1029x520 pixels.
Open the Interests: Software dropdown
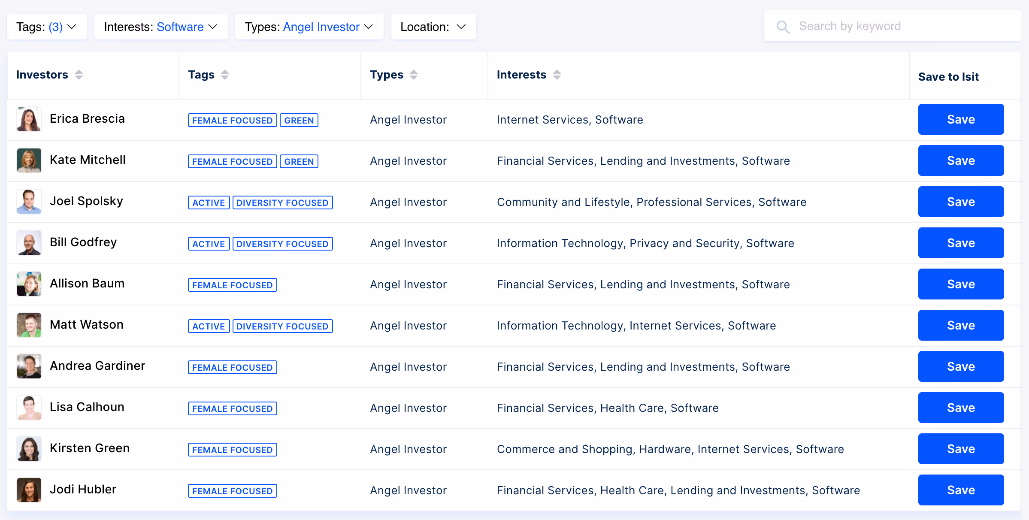point(161,27)
